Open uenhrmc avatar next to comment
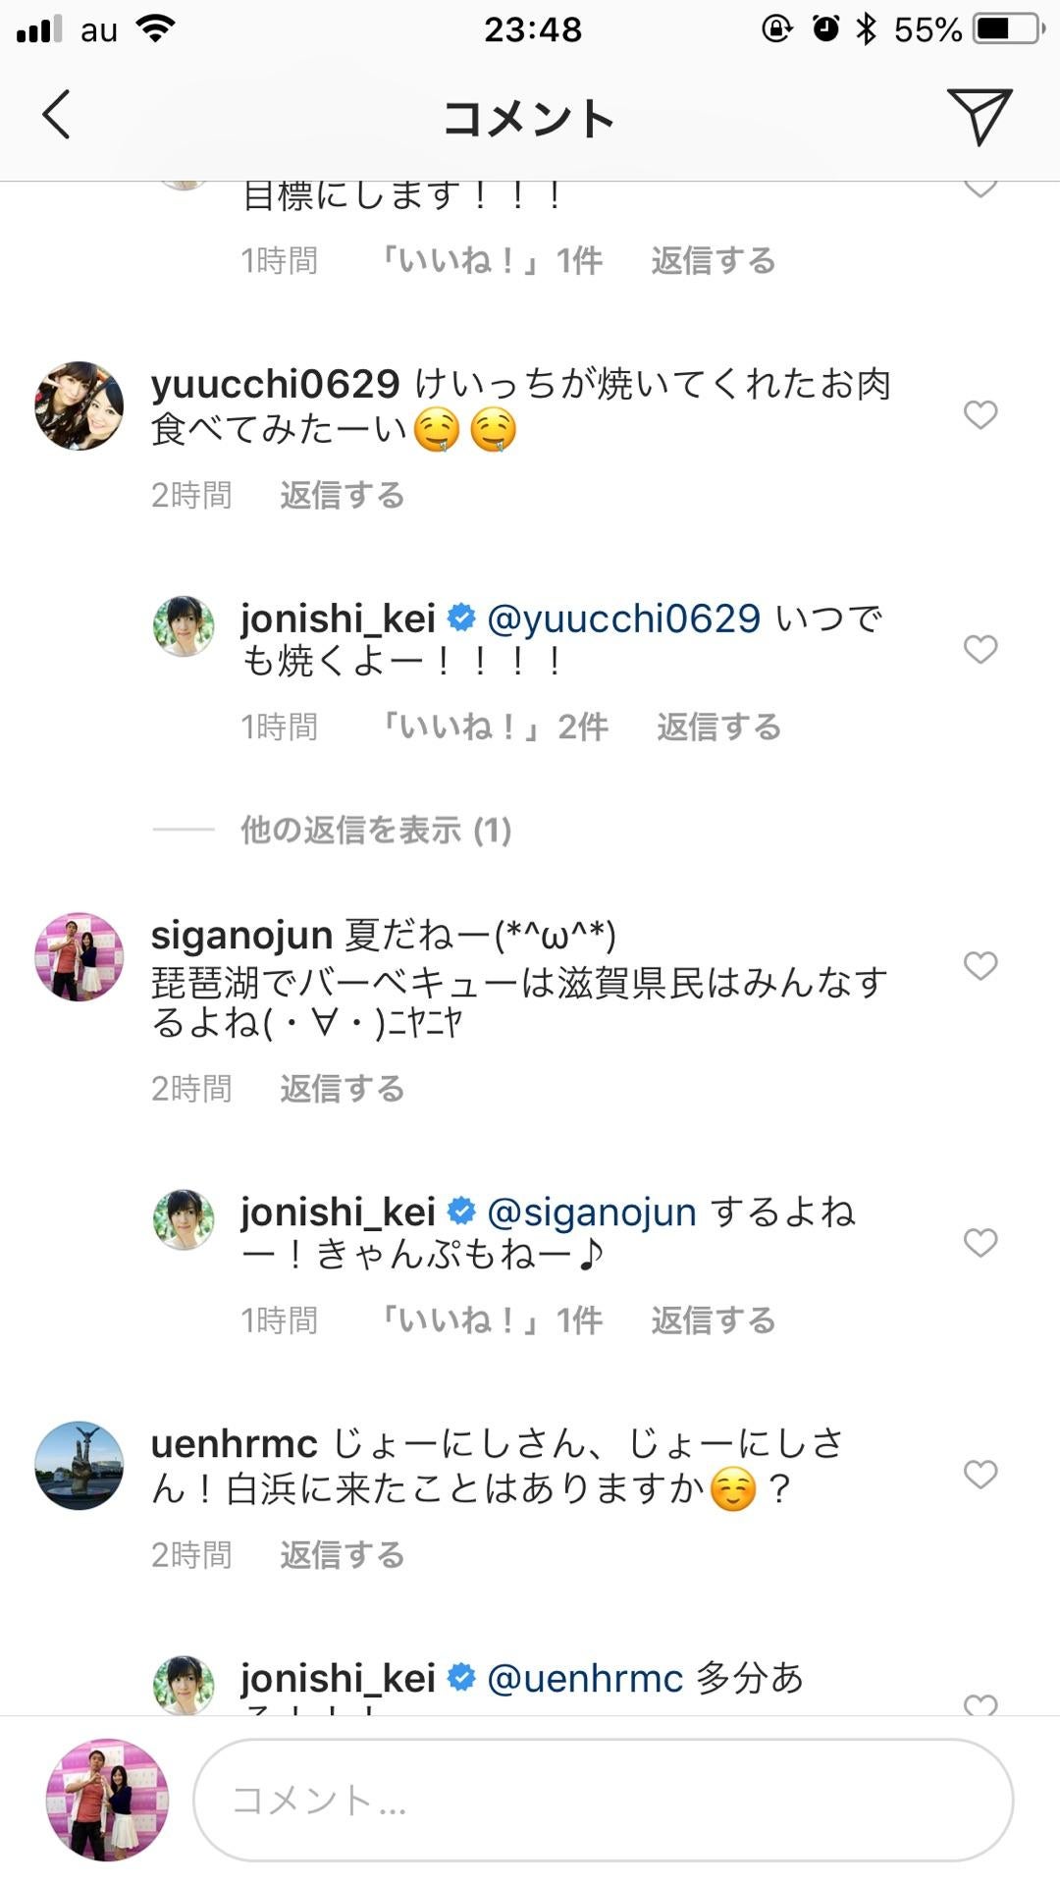1060x1885 pixels. click(79, 1465)
